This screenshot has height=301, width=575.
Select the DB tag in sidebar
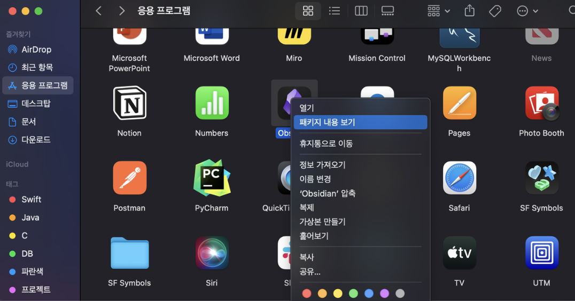click(x=38, y=254)
